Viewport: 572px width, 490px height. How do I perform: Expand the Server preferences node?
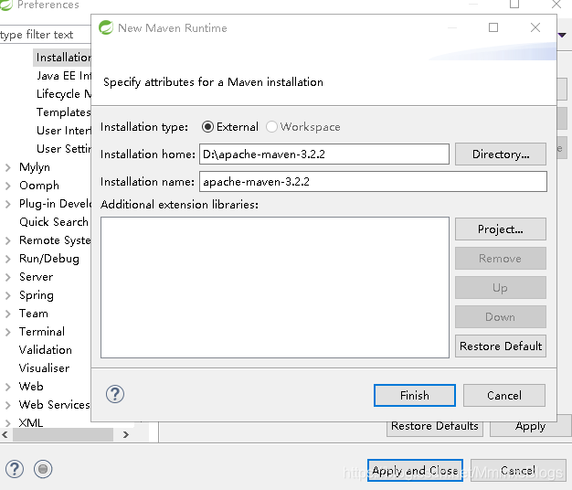click(x=8, y=277)
